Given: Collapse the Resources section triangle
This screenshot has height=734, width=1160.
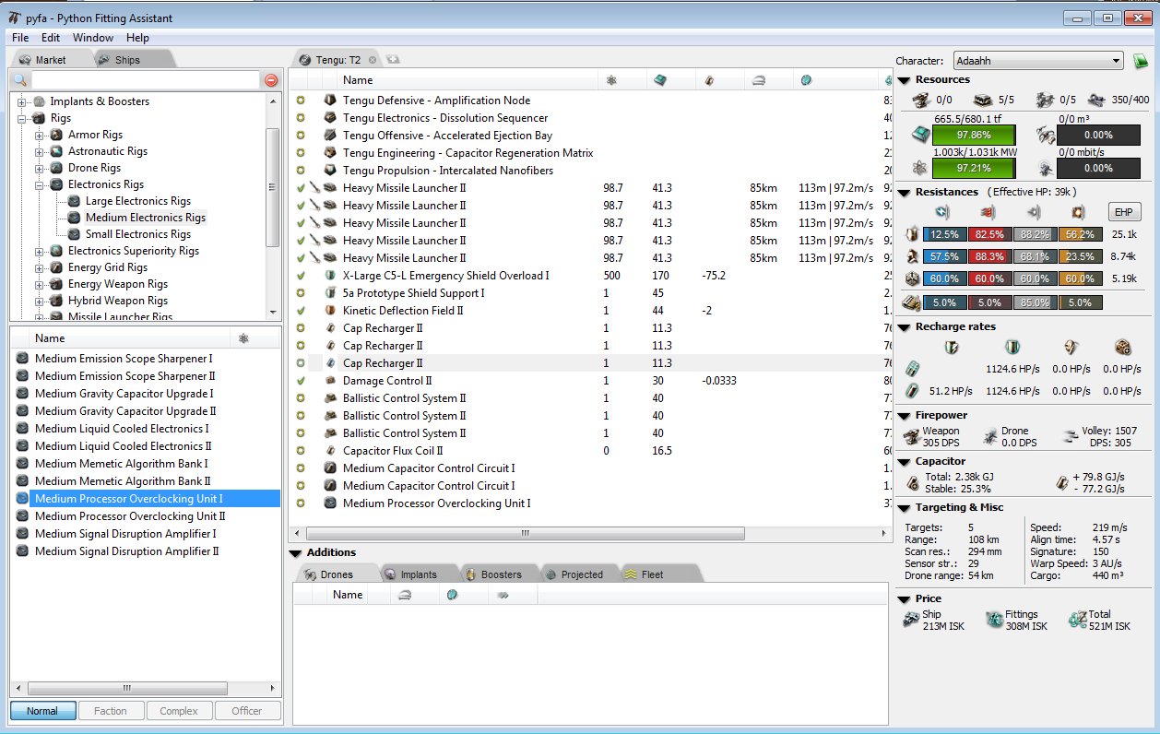Looking at the screenshot, I should (x=904, y=80).
